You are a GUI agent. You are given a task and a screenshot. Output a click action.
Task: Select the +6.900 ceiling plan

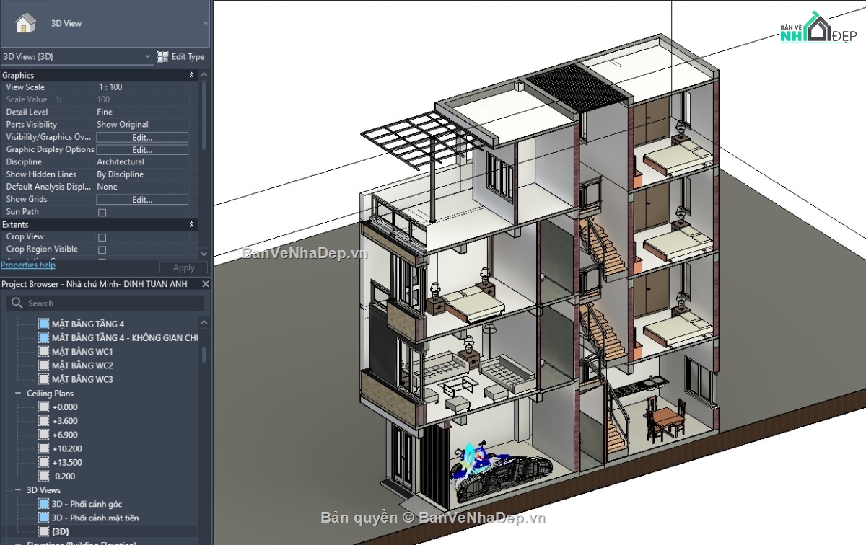(65, 435)
